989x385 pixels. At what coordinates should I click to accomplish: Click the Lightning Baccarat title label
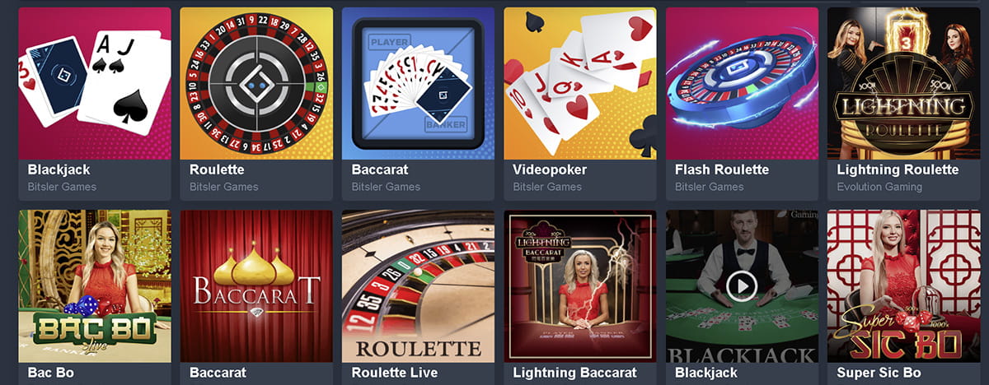click(x=574, y=373)
